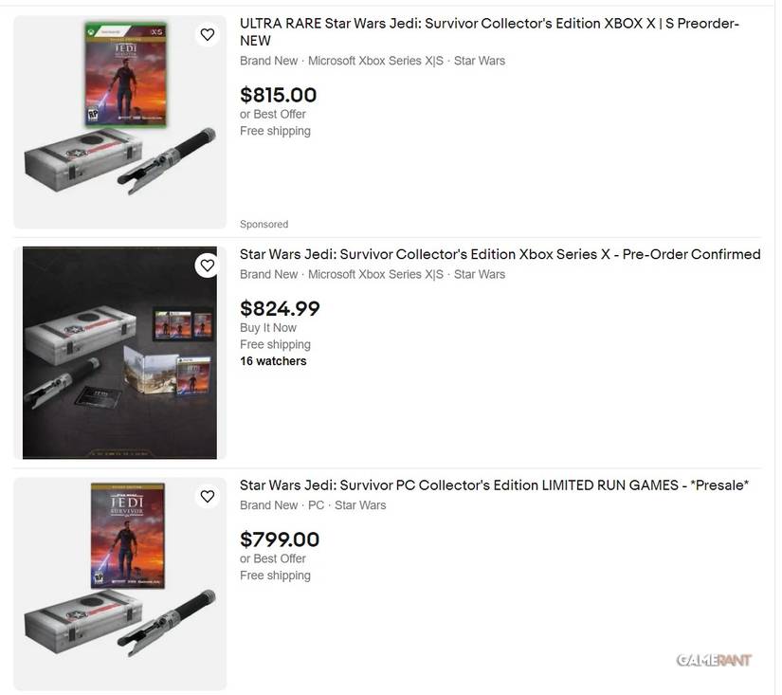Open the LIMITED RUN GAMES Presale listing

tap(494, 485)
